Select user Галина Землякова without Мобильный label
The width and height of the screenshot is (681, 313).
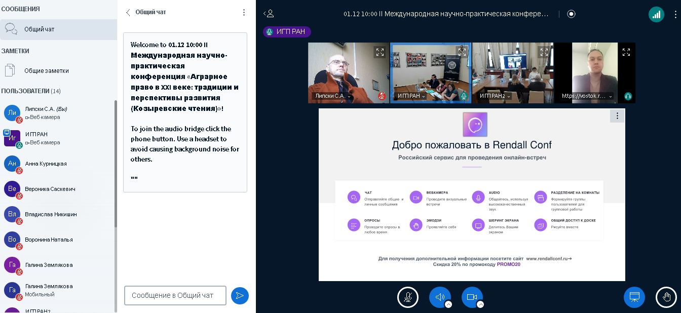(x=57, y=265)
